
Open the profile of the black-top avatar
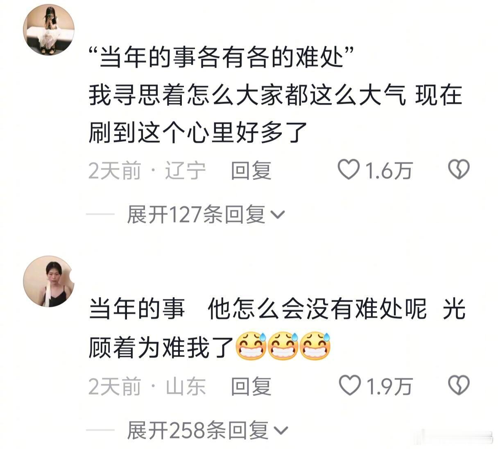pyautogui.click(x=49, y=281)
